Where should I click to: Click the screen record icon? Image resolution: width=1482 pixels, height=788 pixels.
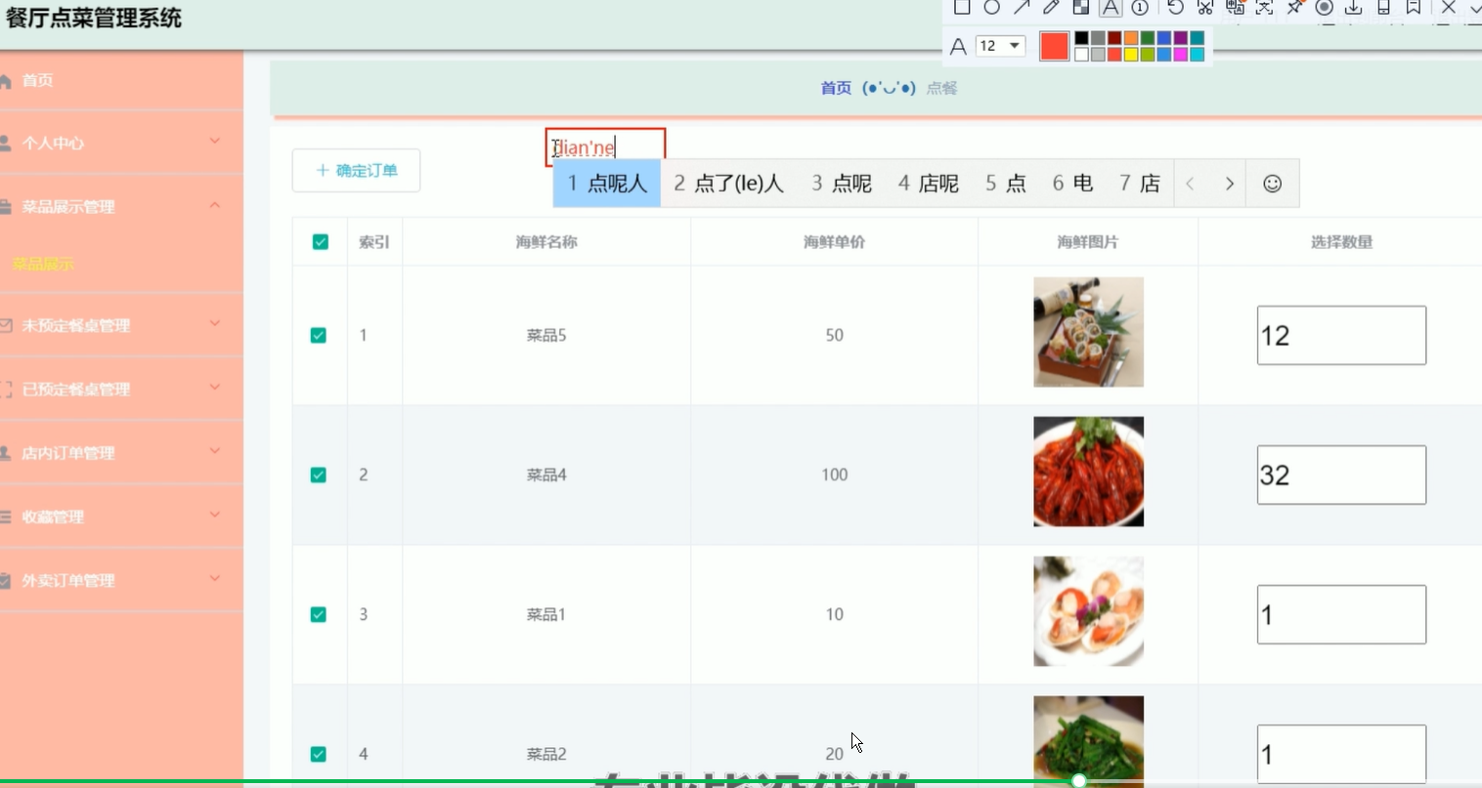point(1325,7)
